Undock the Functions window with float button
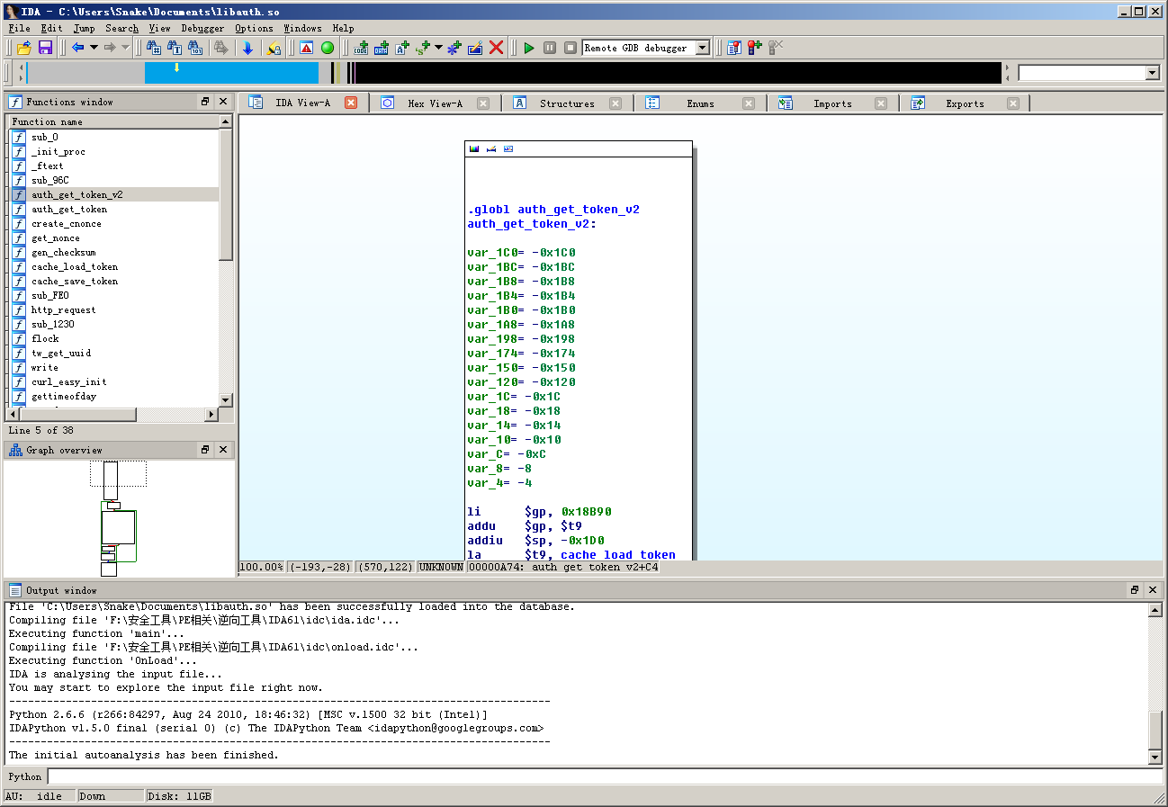The width and height of the screenshot is (1168, 807). [x=205, y=102]
